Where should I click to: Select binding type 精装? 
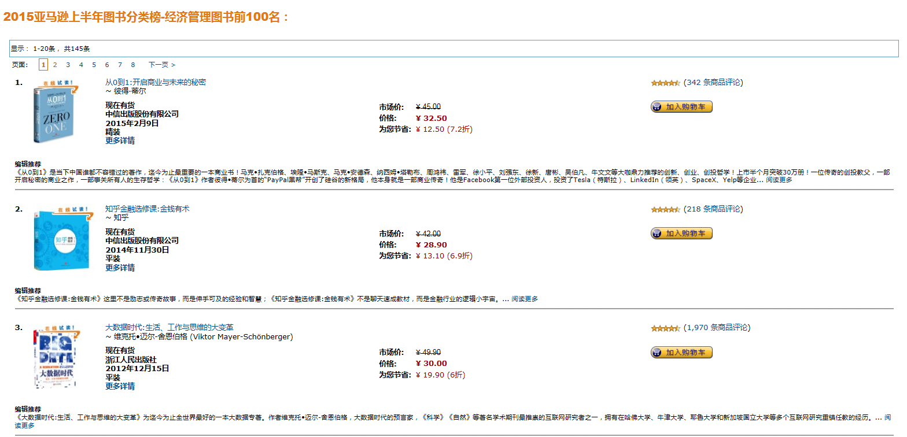[113, 132]
